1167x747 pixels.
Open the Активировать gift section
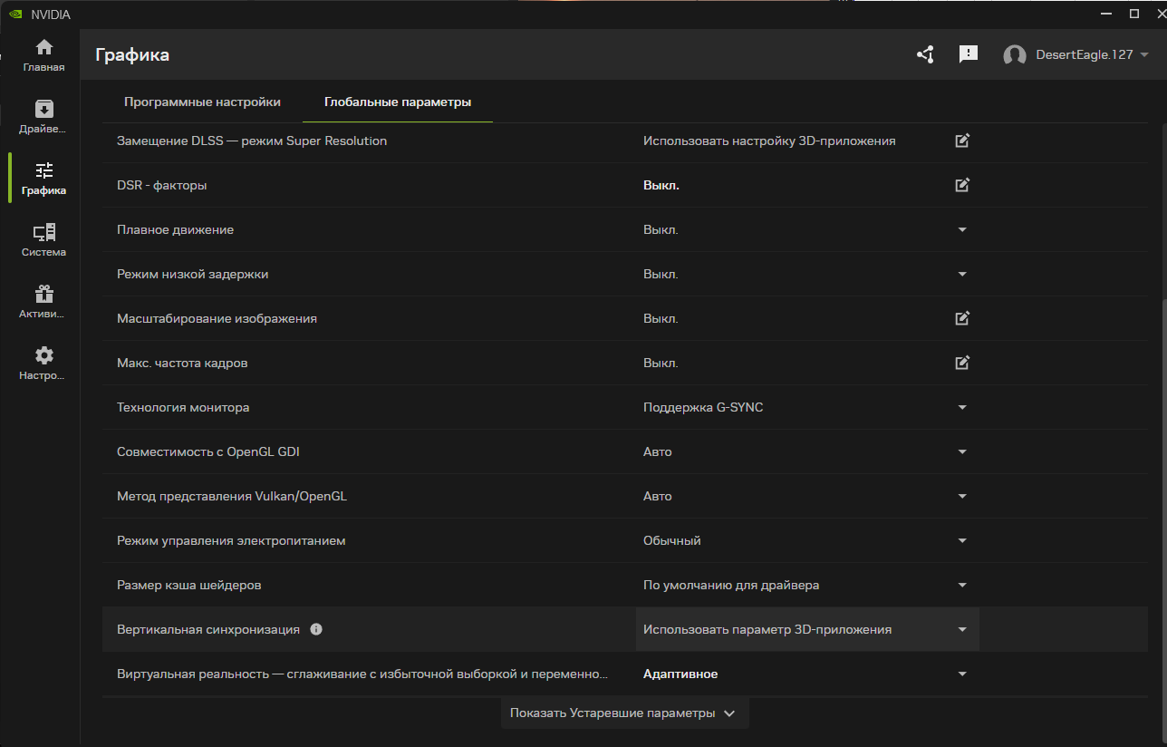click(x=43, y=302)
